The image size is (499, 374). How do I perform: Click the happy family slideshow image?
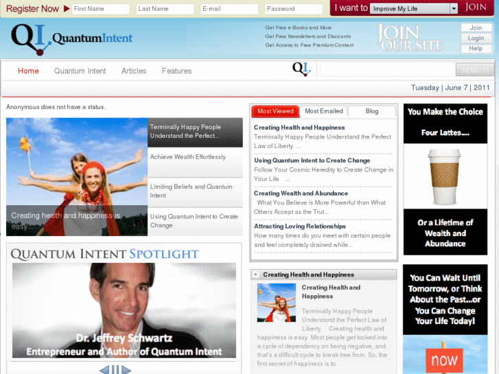(x=77, y=177)
